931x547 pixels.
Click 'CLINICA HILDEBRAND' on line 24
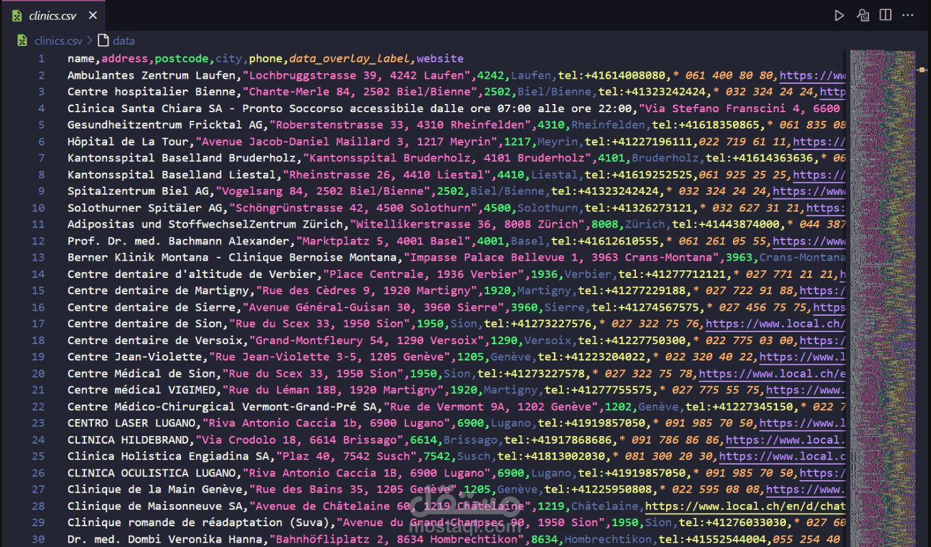click(x=128, y=440)
